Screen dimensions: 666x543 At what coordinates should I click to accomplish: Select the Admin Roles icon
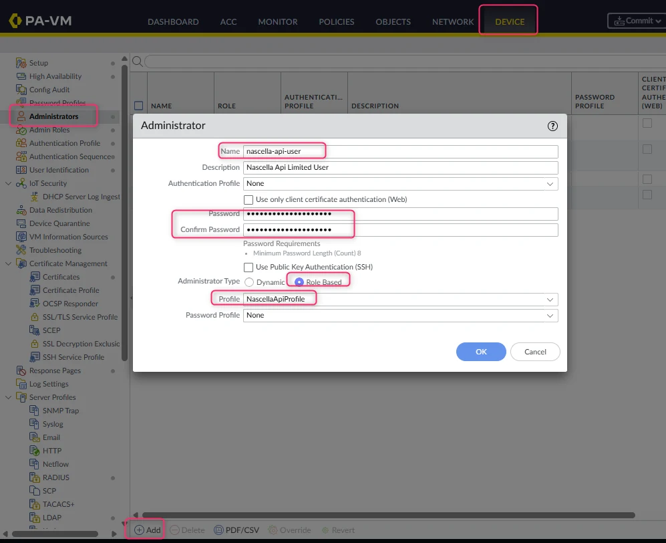pyautogui.click(x=21, y=130)
